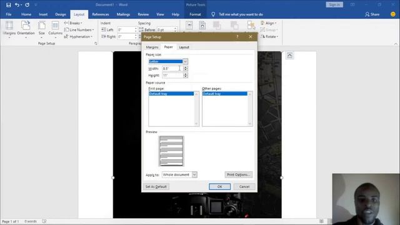Open the Paper size Letter dropdown
This screenshot has width=400, height=225.
[x=168, y=61]
